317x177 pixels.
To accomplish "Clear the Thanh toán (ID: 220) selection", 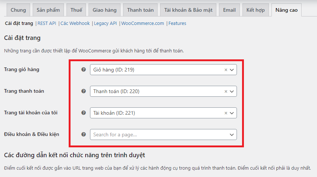I will coord(226,91).
